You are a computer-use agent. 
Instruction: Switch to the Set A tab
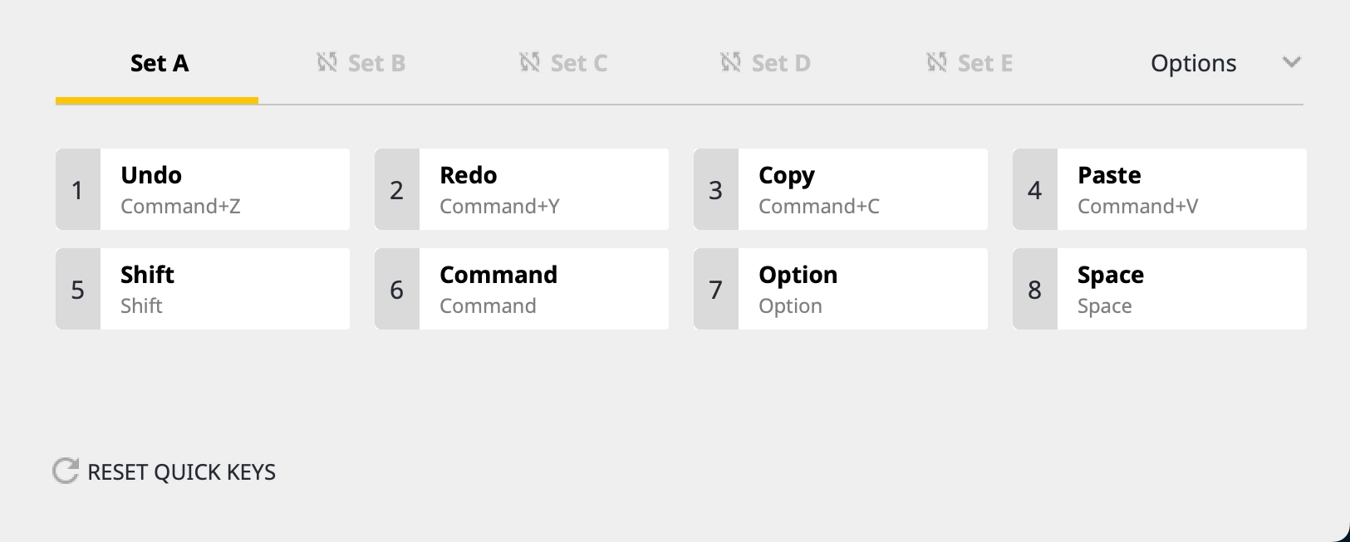160,63
